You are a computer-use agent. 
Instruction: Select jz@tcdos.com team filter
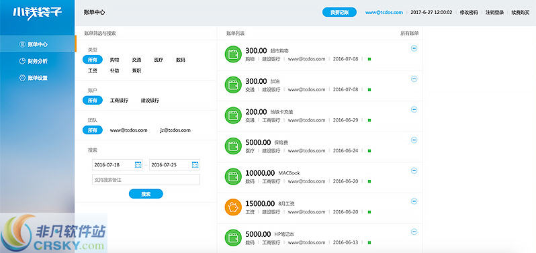175,130
